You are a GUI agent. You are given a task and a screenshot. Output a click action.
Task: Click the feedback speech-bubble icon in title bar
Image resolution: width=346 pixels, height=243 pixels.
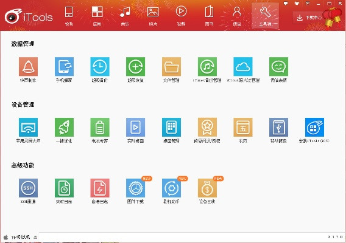click(x=286, y=3)
